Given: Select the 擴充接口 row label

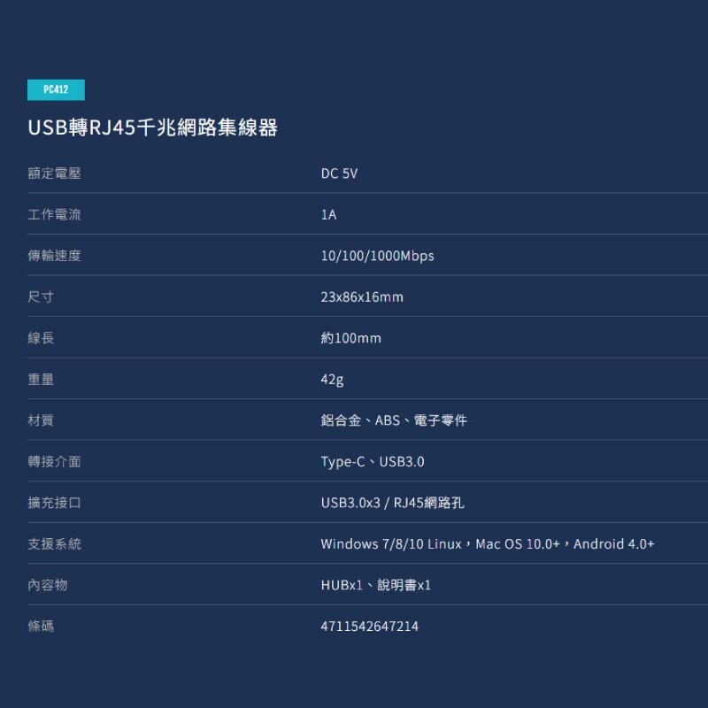Looking at the screenshot, I should [x=54, y=503].
